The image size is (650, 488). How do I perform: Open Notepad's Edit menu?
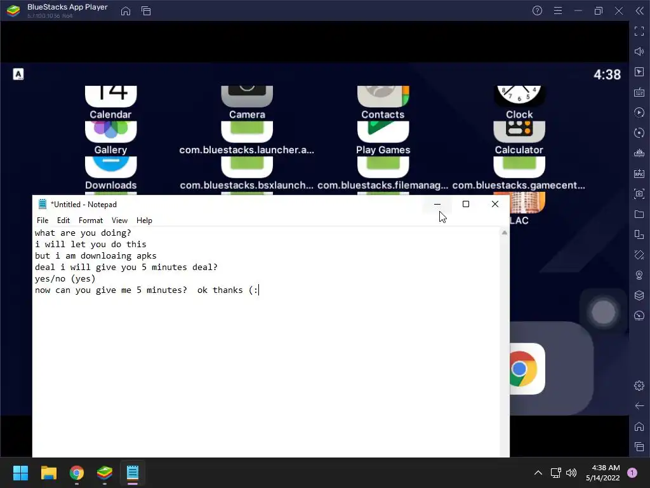click(63, 220)
